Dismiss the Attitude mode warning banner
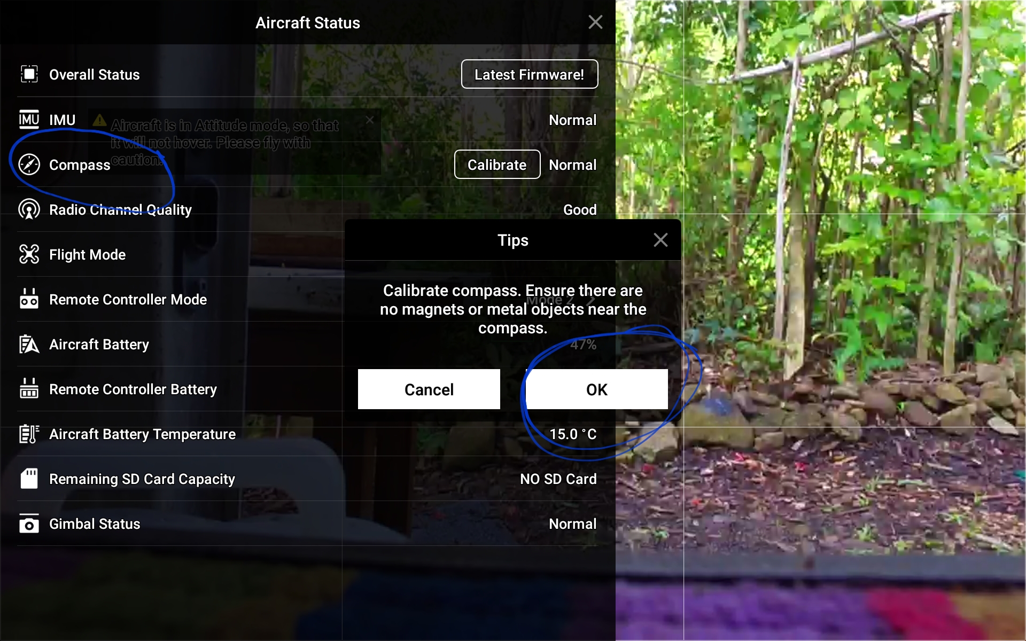The height and width of the screenshot is (641, 1026). pos(370,120)
